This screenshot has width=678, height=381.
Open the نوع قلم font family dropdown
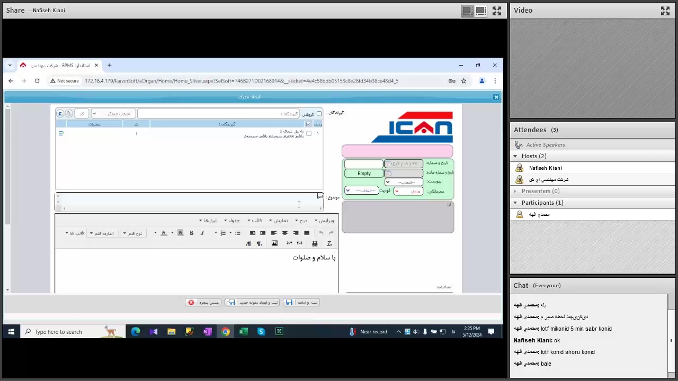(132, 233)
